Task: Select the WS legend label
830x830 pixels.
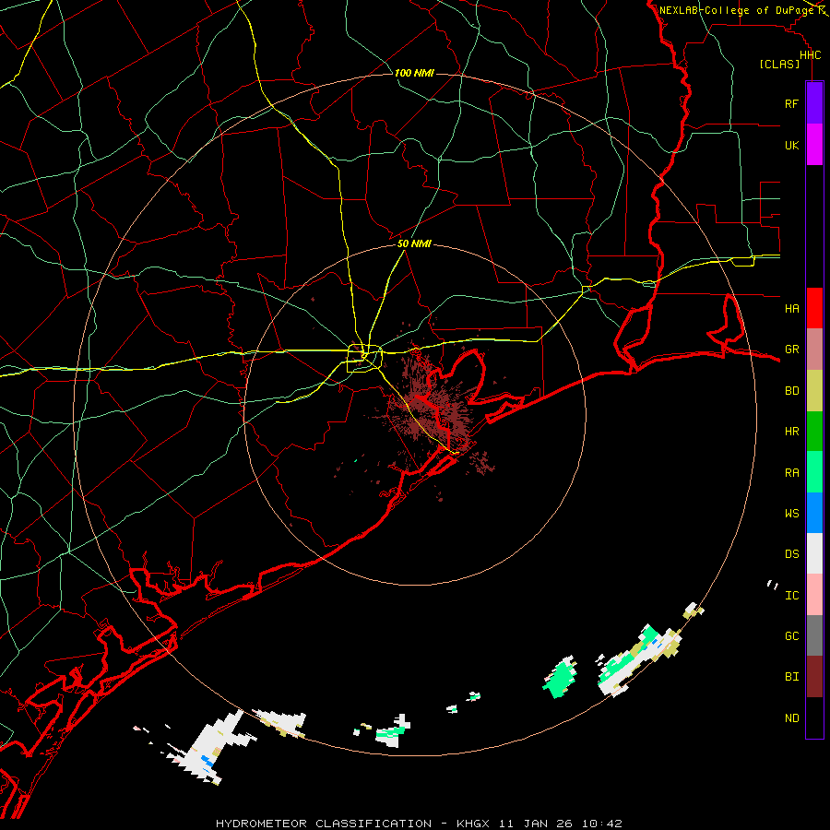Action: point(791,514)
